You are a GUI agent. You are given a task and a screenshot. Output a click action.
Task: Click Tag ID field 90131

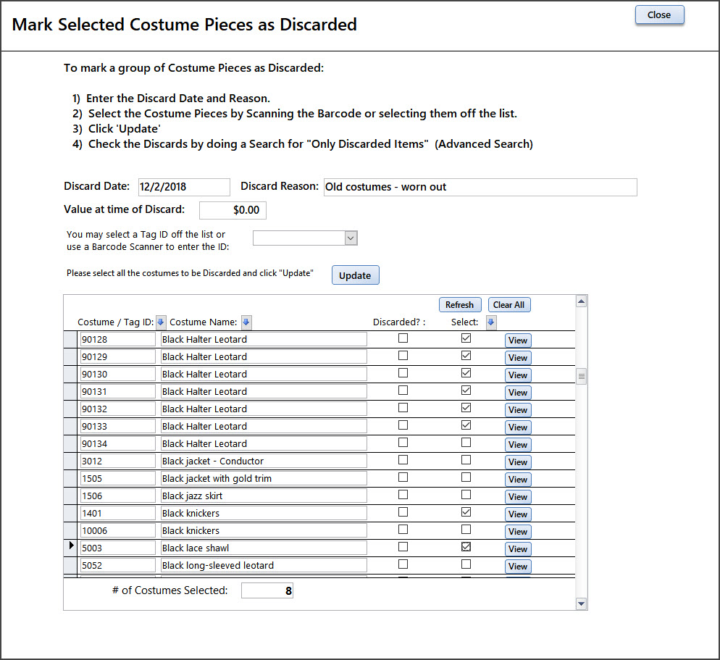pos(118,391)
